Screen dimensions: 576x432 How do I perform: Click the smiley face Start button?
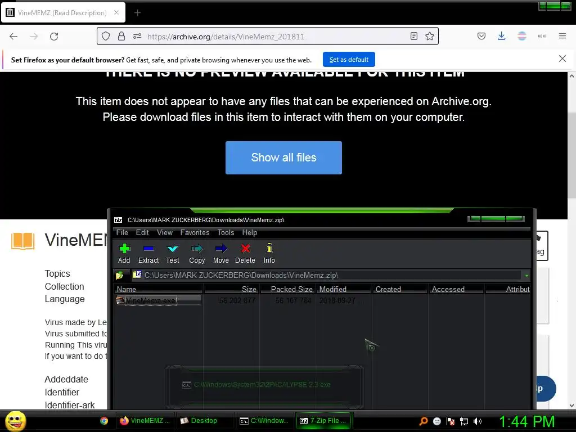coord(15,421)
